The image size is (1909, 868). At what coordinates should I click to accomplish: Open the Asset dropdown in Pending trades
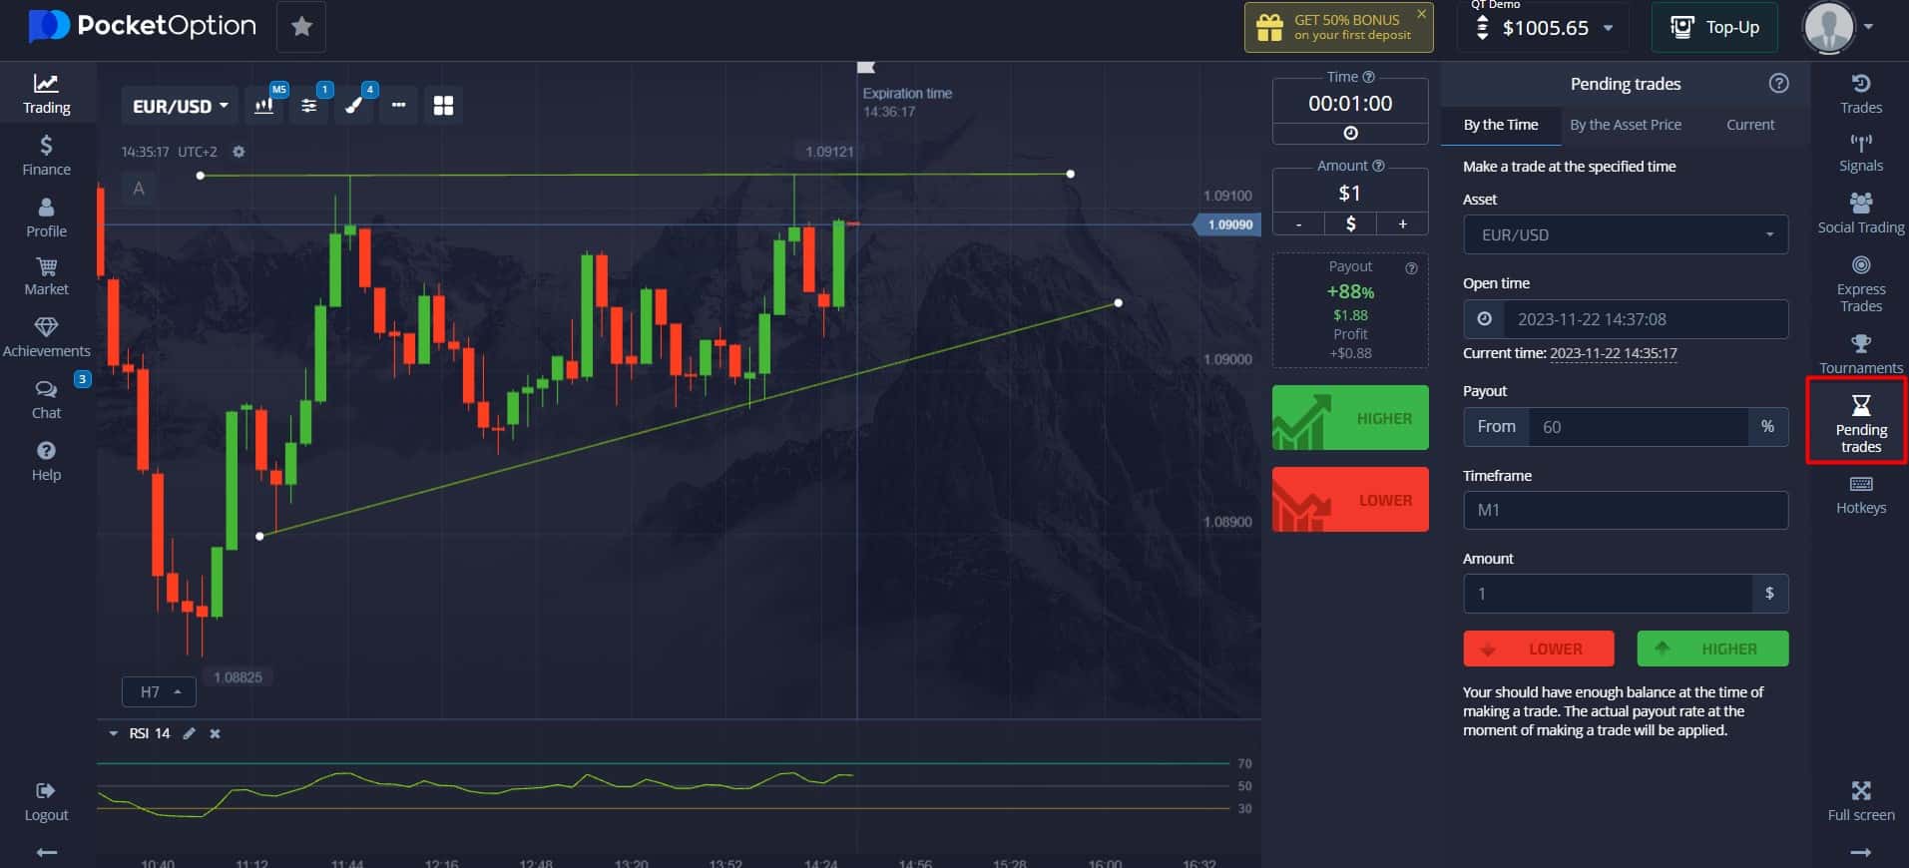1625,235
